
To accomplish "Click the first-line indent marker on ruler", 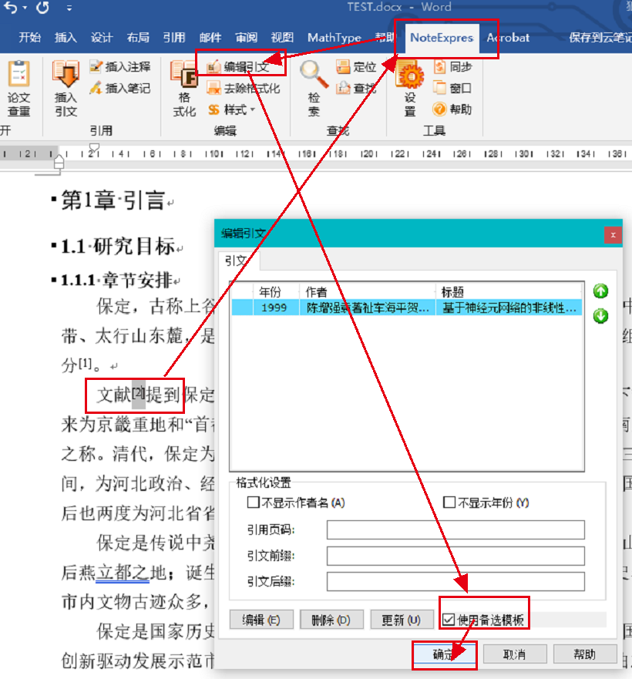I will point(94,148).
